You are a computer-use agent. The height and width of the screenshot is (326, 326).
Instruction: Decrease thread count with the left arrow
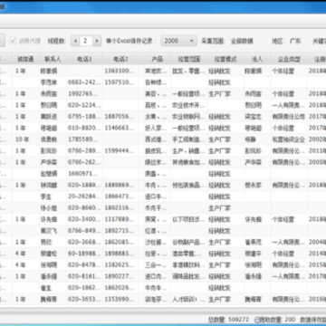pyautogui.click(x=75, y=41)
